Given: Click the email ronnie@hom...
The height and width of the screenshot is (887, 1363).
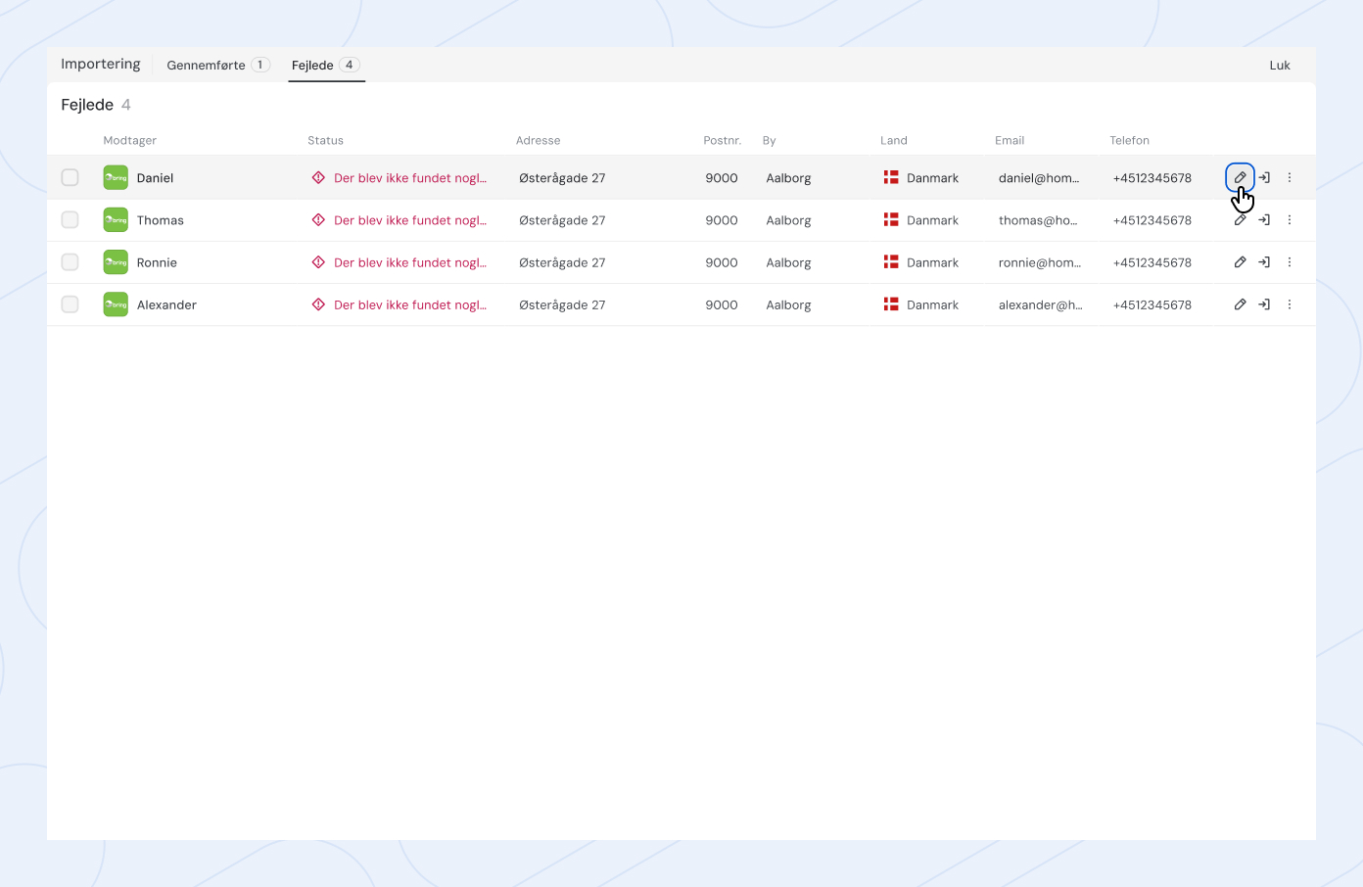Looking at the screenshot, I should click(1040, 262).
